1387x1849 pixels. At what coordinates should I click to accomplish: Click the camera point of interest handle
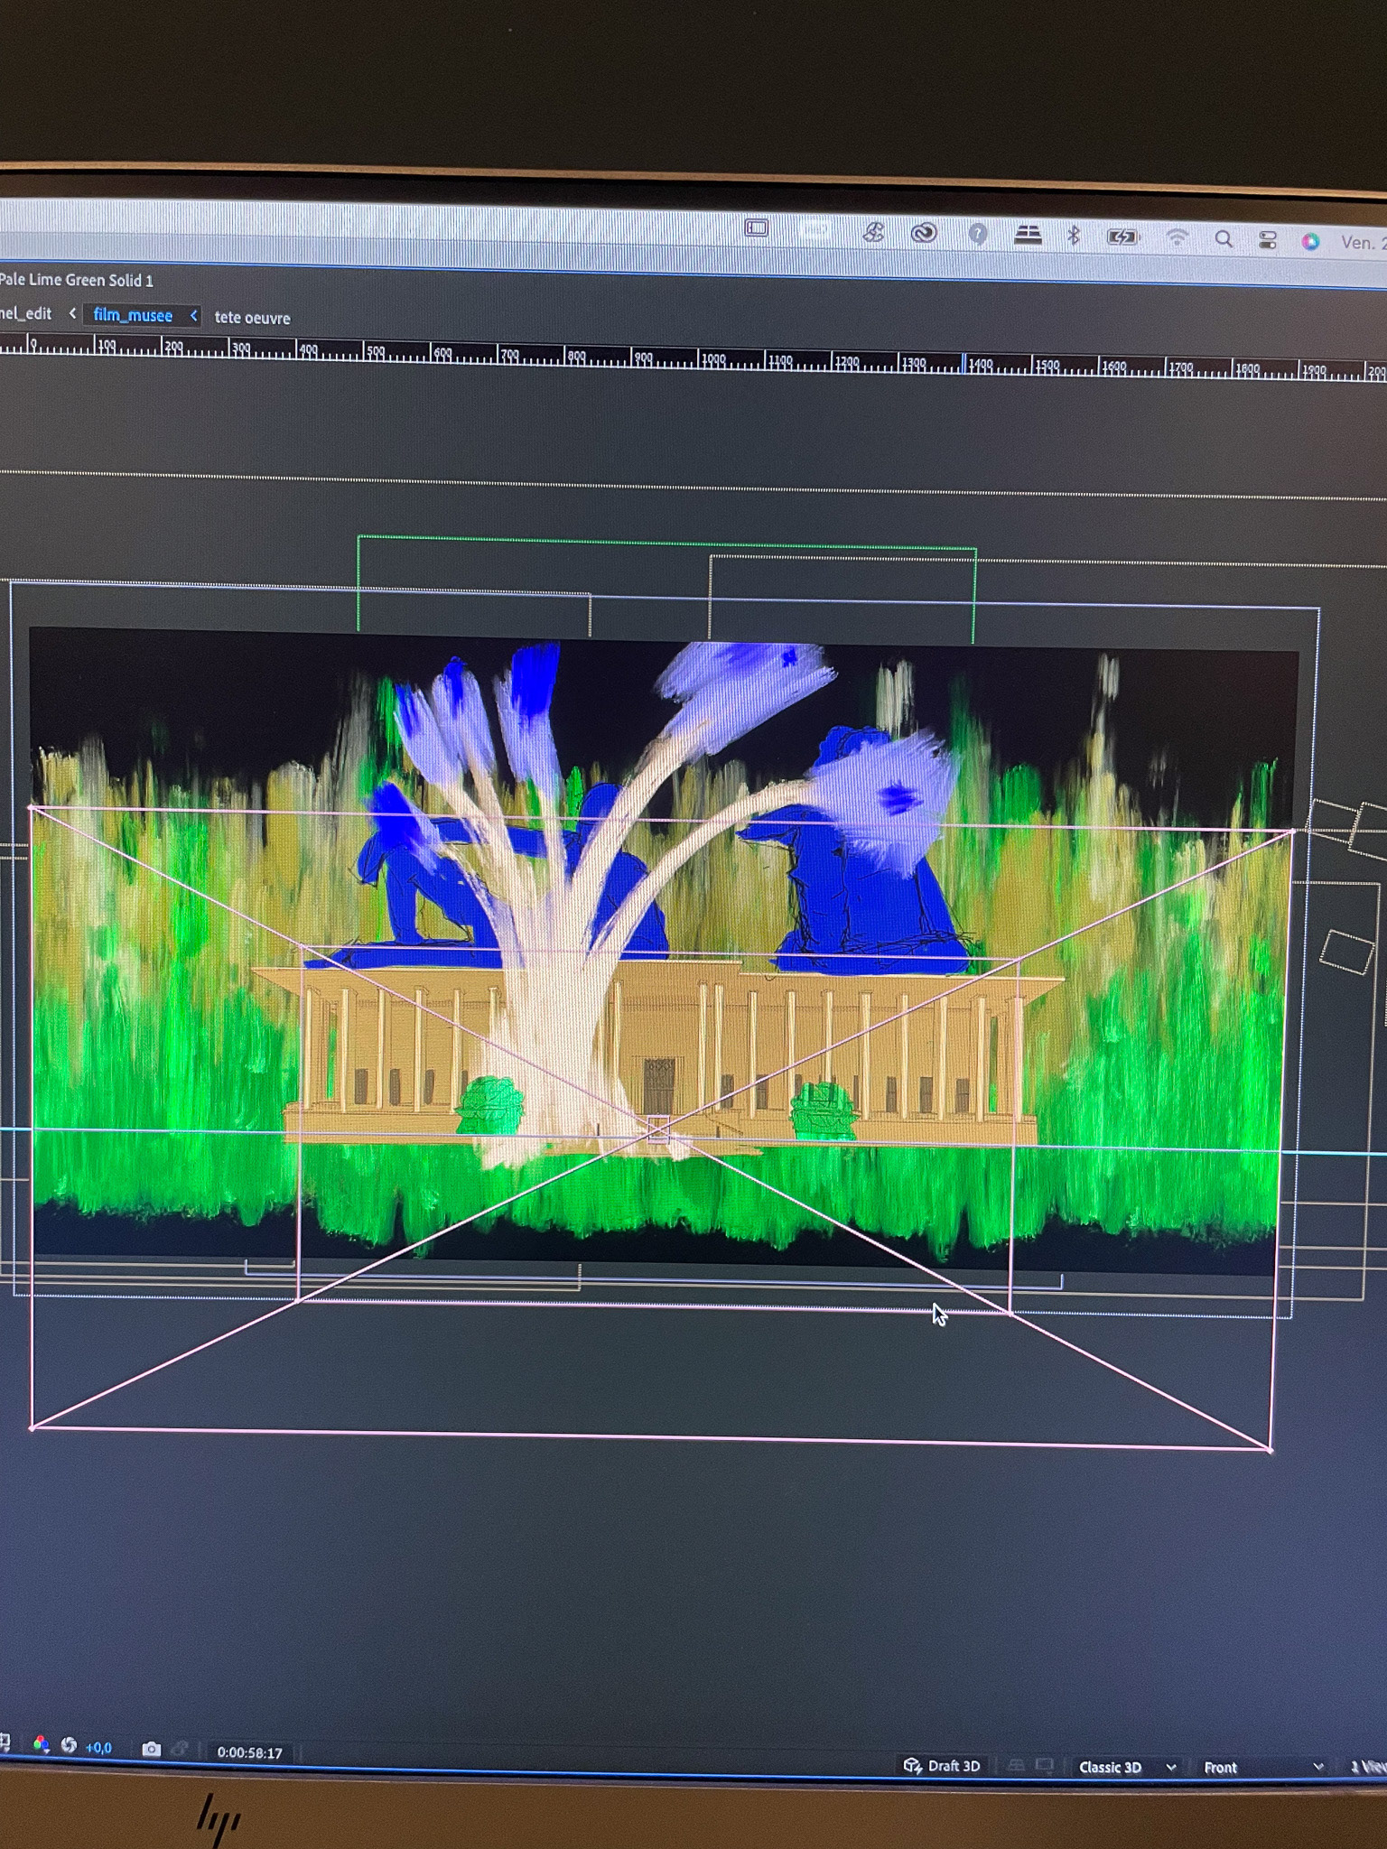pyautogui.click(x=659, y=1129)
